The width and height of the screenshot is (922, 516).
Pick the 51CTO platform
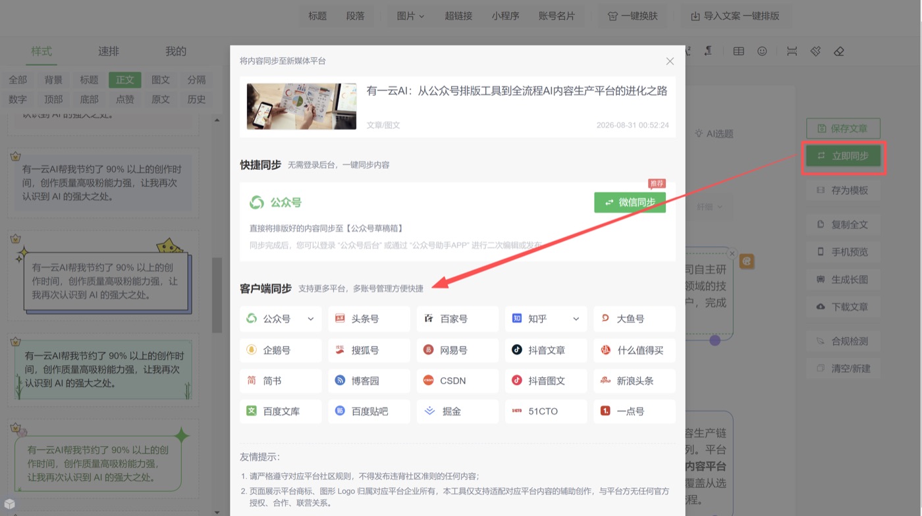(546, 411)
